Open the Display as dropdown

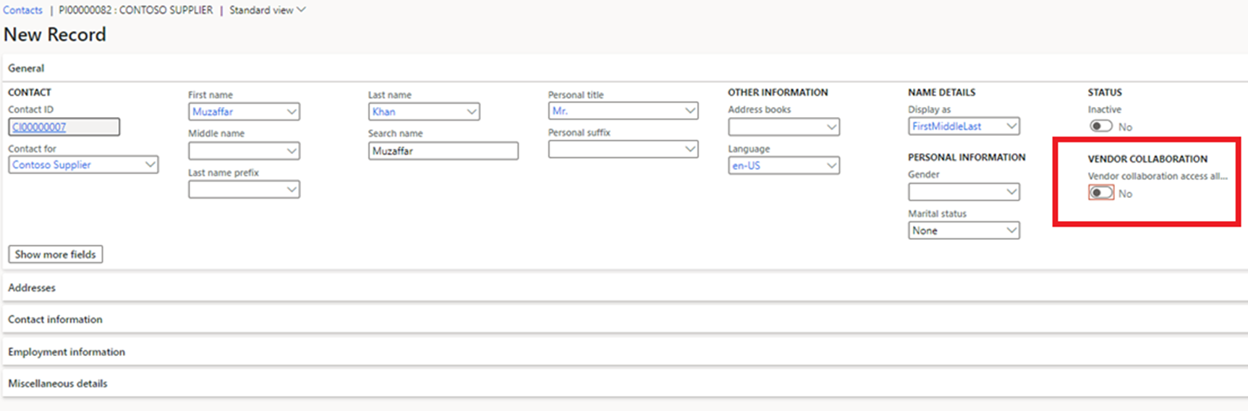pyautogui.click(x=1011, y=126)
